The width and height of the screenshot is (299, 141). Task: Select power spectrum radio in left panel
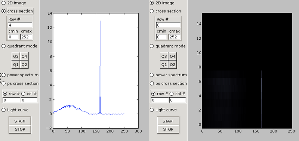[3, 75]
